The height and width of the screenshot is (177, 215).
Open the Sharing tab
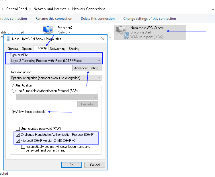pos(74,49)
